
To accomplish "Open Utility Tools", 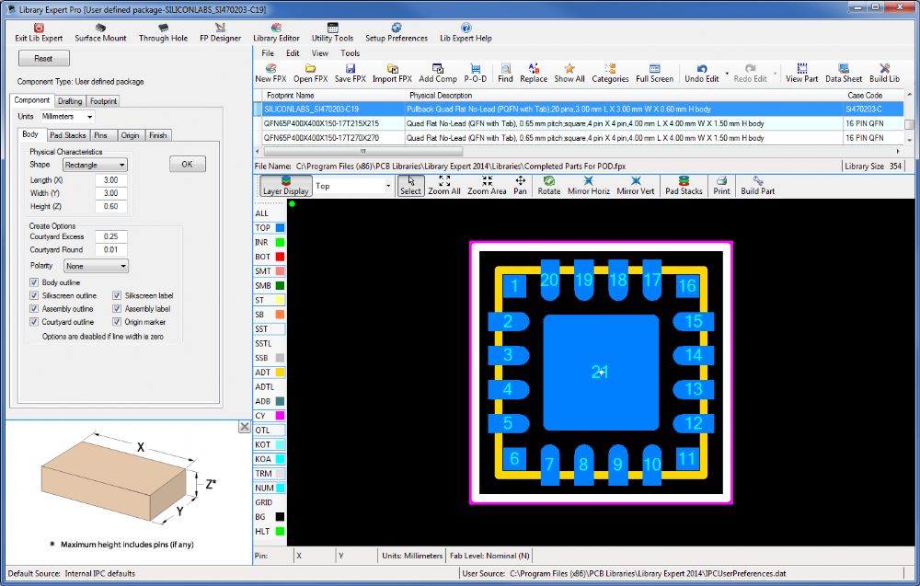I will [332, 33].
